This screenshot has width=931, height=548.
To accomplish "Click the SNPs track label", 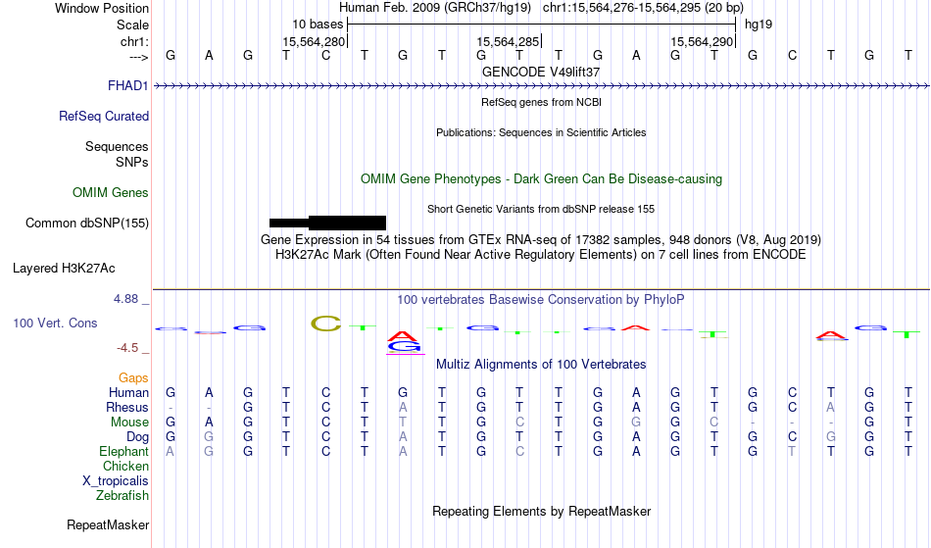I will coord(132,162).
